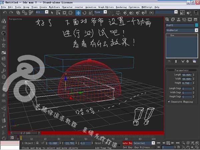Click the Rotate tool icon

click(84, 12)
